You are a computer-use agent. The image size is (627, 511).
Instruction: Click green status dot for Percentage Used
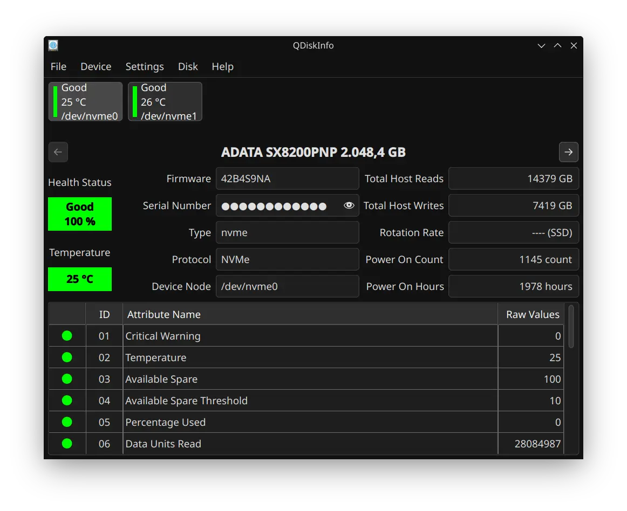point(67,422)
